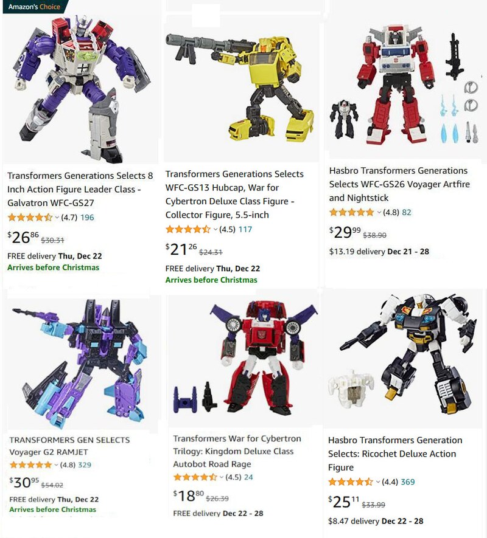The image size is (487, 538).
Task: Open the purple G2 Ramjet figure image
Action: (x=80, y=364)
